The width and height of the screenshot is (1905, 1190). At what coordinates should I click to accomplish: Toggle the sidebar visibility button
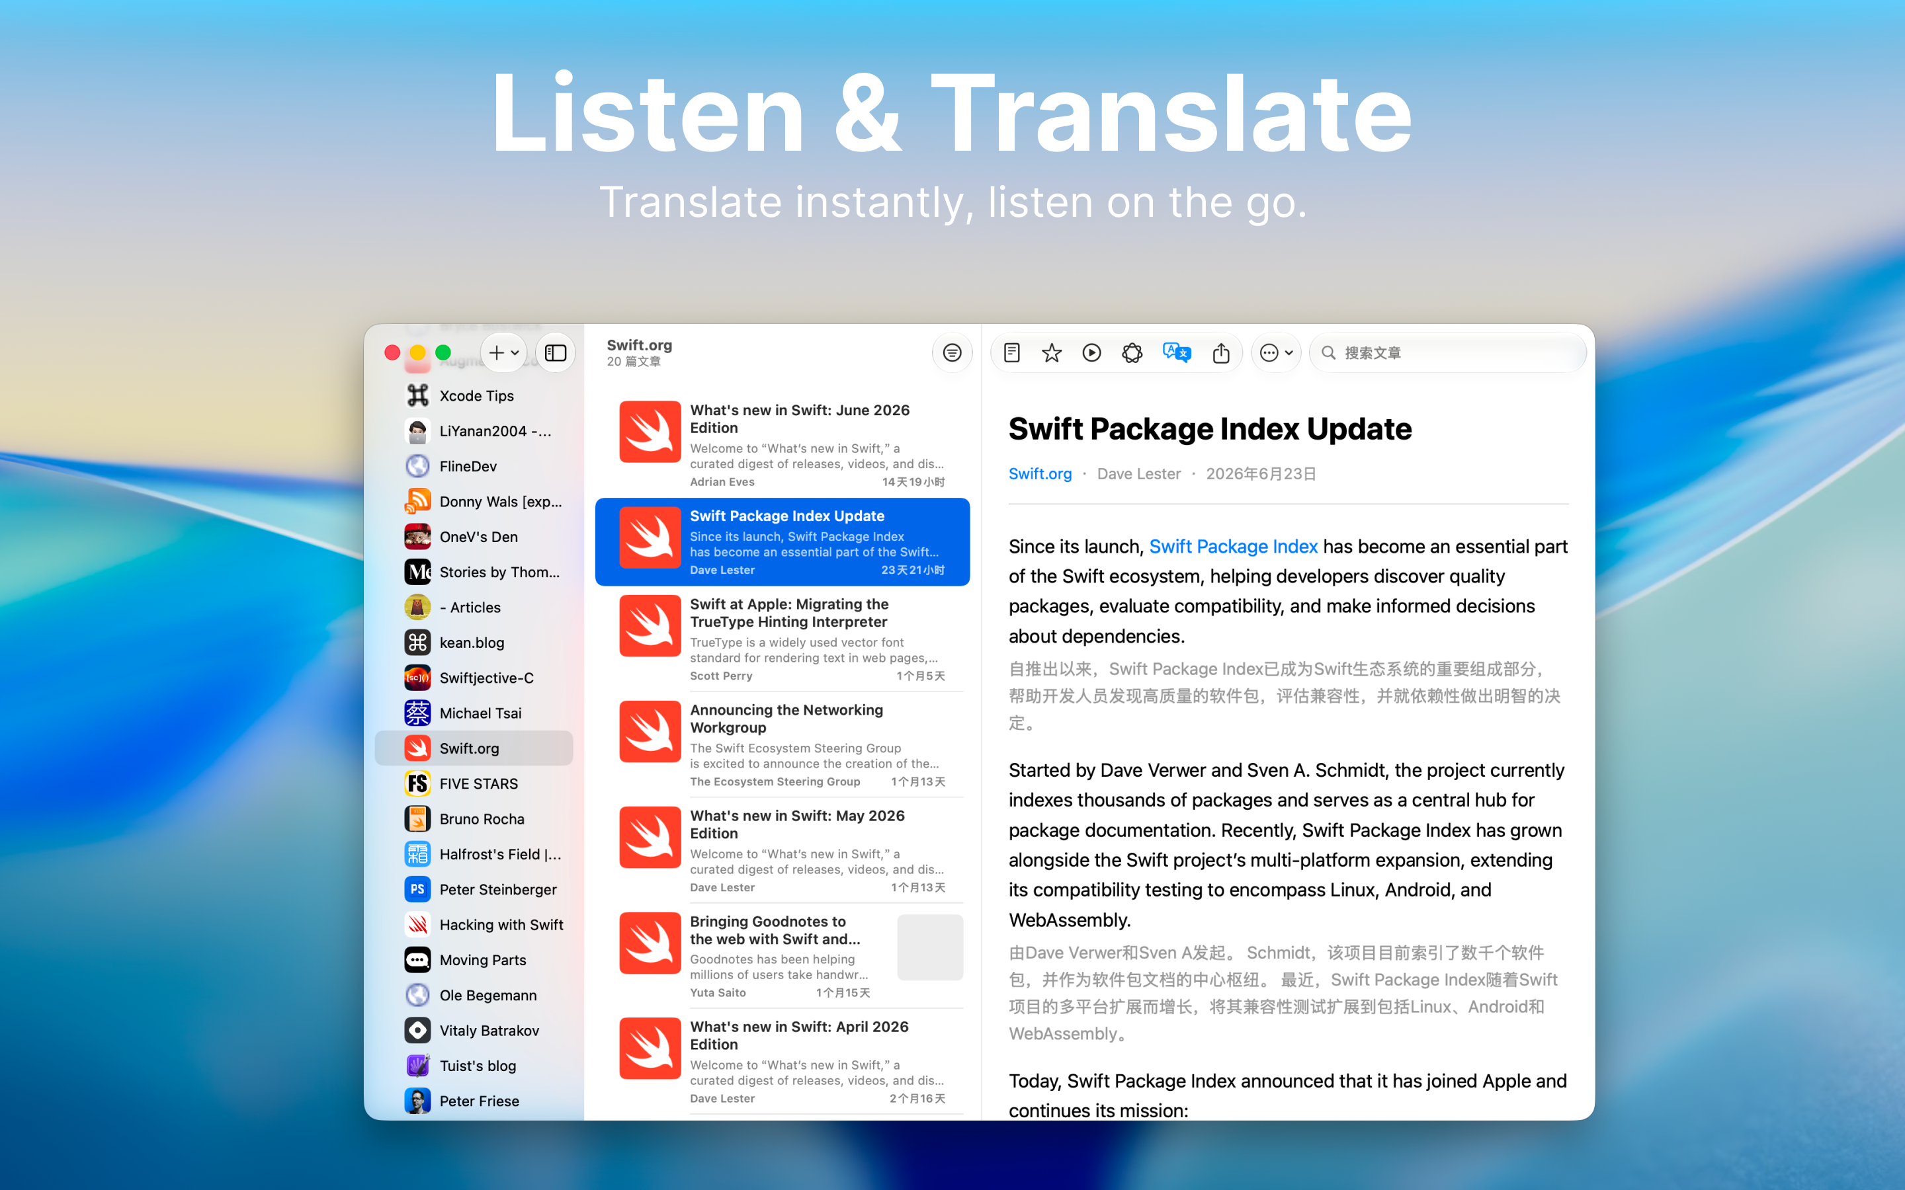555,352
